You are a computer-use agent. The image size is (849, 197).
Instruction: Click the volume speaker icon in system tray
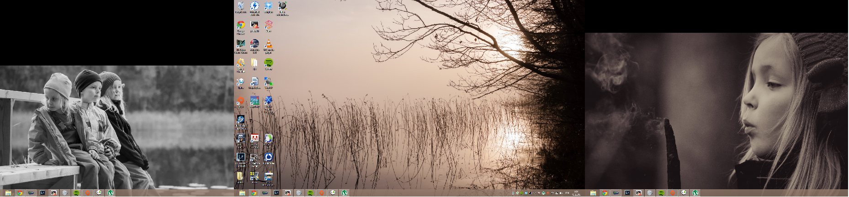tap(561, 193)
